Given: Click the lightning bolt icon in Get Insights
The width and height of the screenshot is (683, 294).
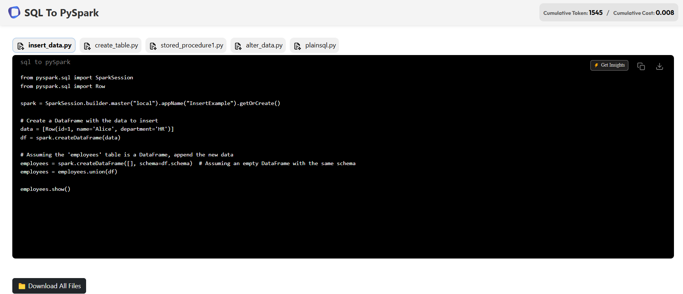Looking at the screenshot, I should coord(597,65).
